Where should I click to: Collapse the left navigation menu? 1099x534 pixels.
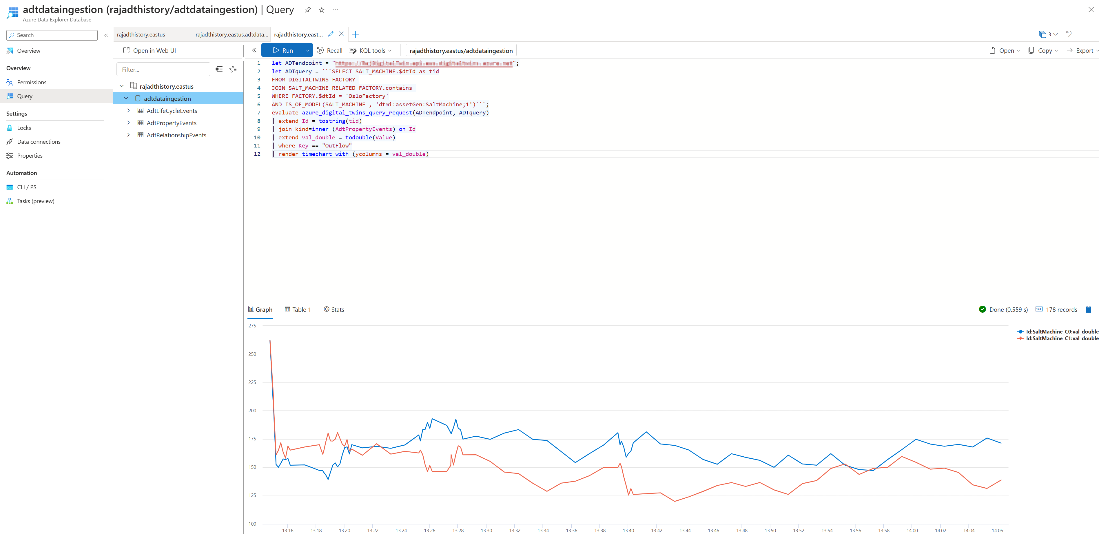point(106,35)
